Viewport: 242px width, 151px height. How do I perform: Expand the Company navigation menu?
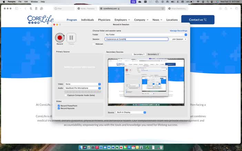141,20
